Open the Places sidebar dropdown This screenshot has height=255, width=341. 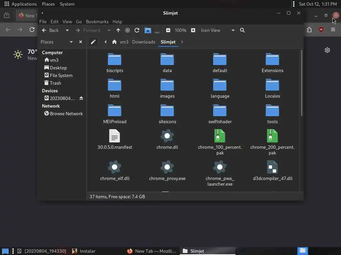click(71, 42)
